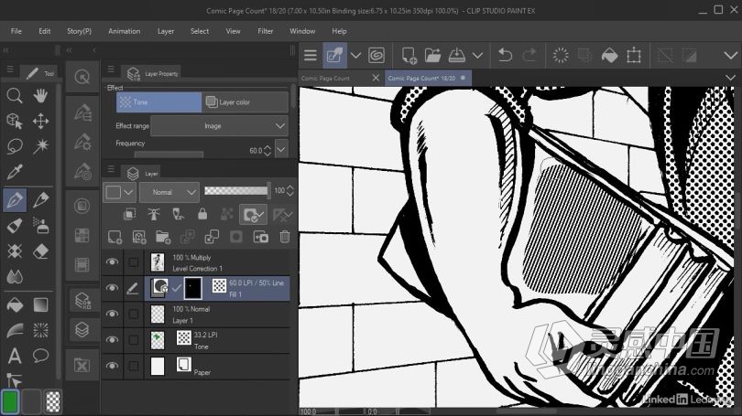Expand the dropdown beside the export icon
The height and width of the screenshot is (416, 742).
pyautogui.click(x=477, y=55)
